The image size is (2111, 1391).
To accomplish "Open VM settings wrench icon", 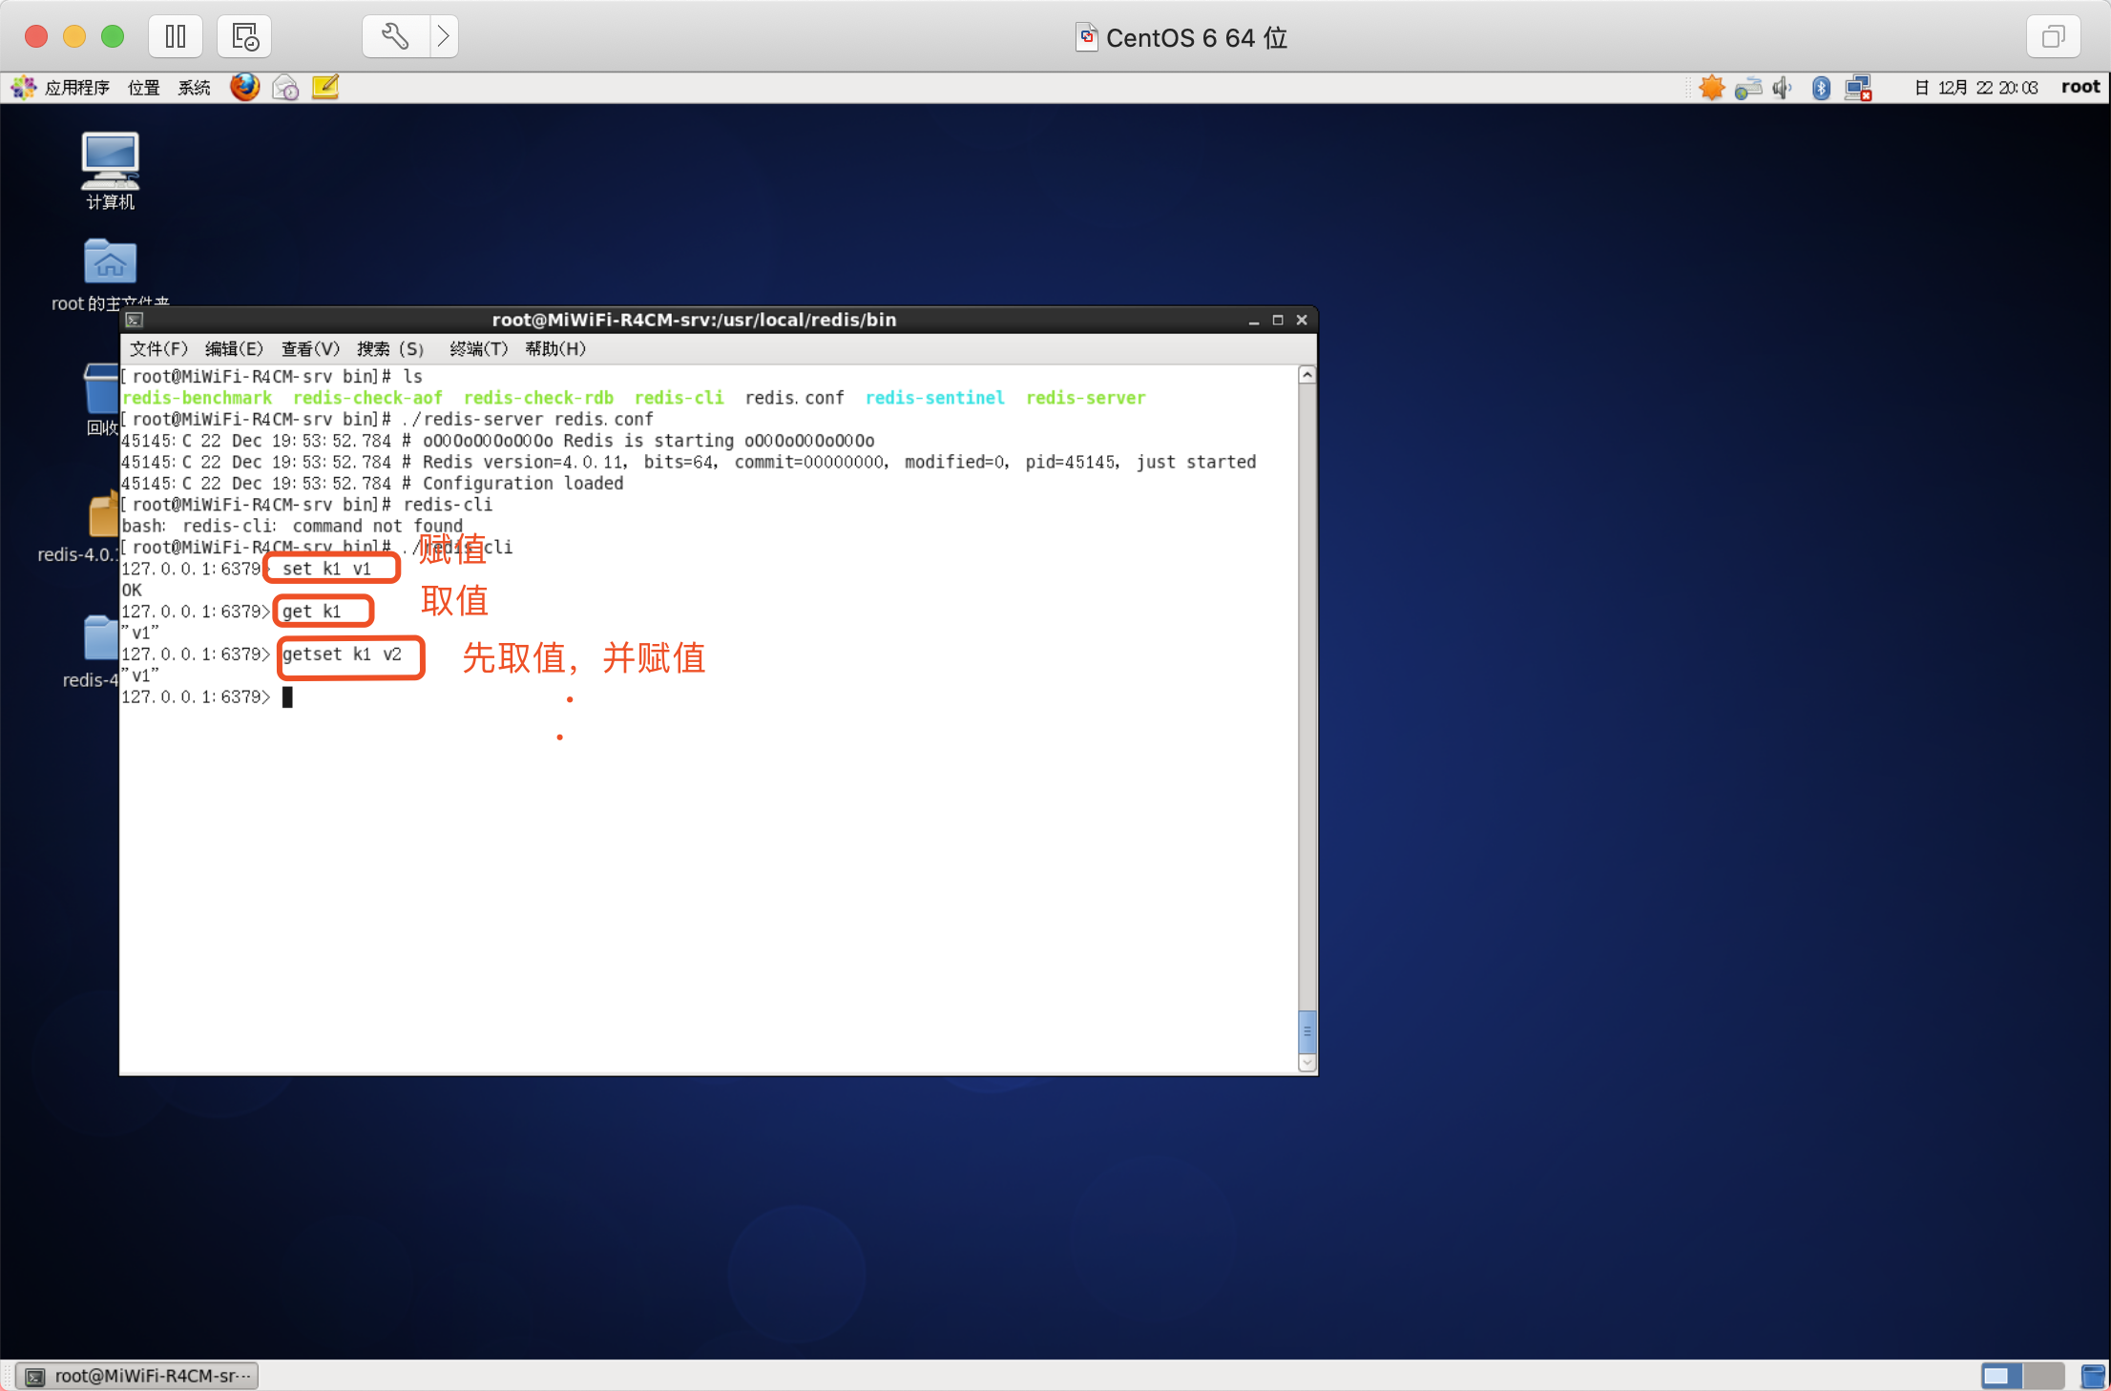I will [395, 37].
